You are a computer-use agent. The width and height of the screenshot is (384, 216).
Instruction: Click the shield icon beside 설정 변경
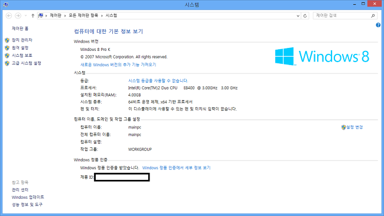pyautogui.click(x=344, y=127)
